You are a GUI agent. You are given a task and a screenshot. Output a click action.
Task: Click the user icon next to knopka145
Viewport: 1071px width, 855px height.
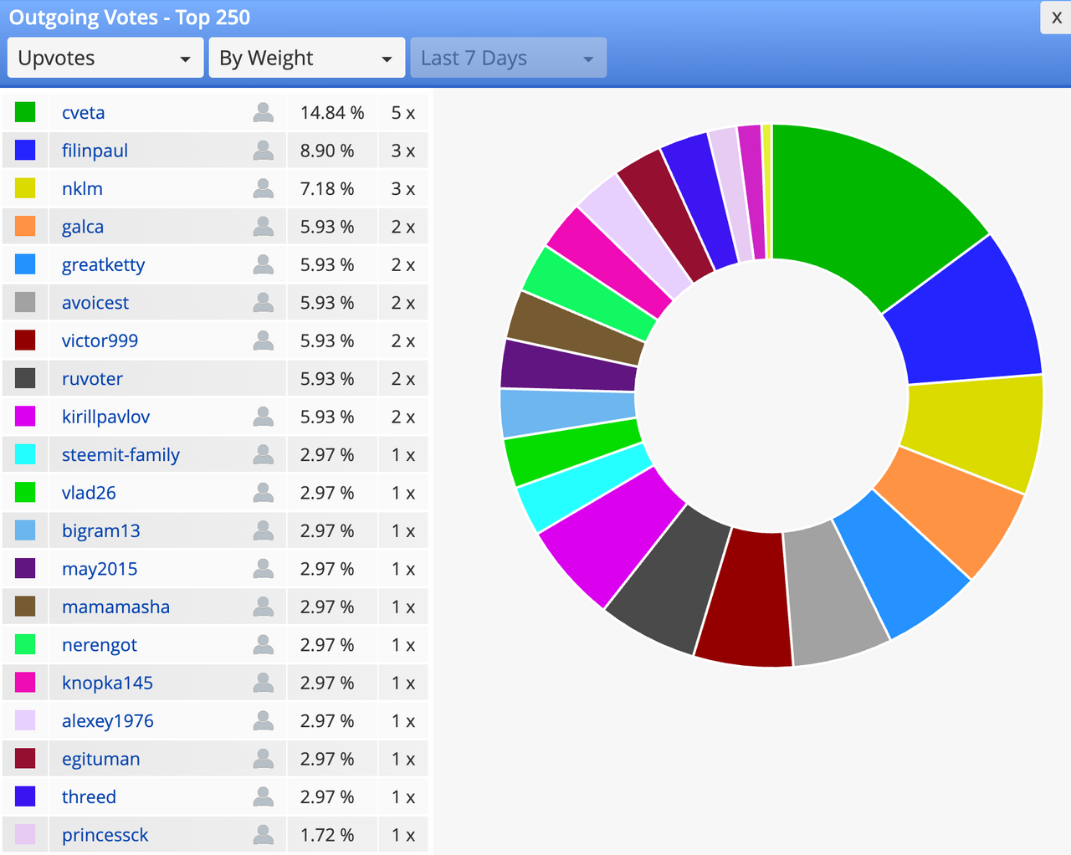[x=264, y=683]
